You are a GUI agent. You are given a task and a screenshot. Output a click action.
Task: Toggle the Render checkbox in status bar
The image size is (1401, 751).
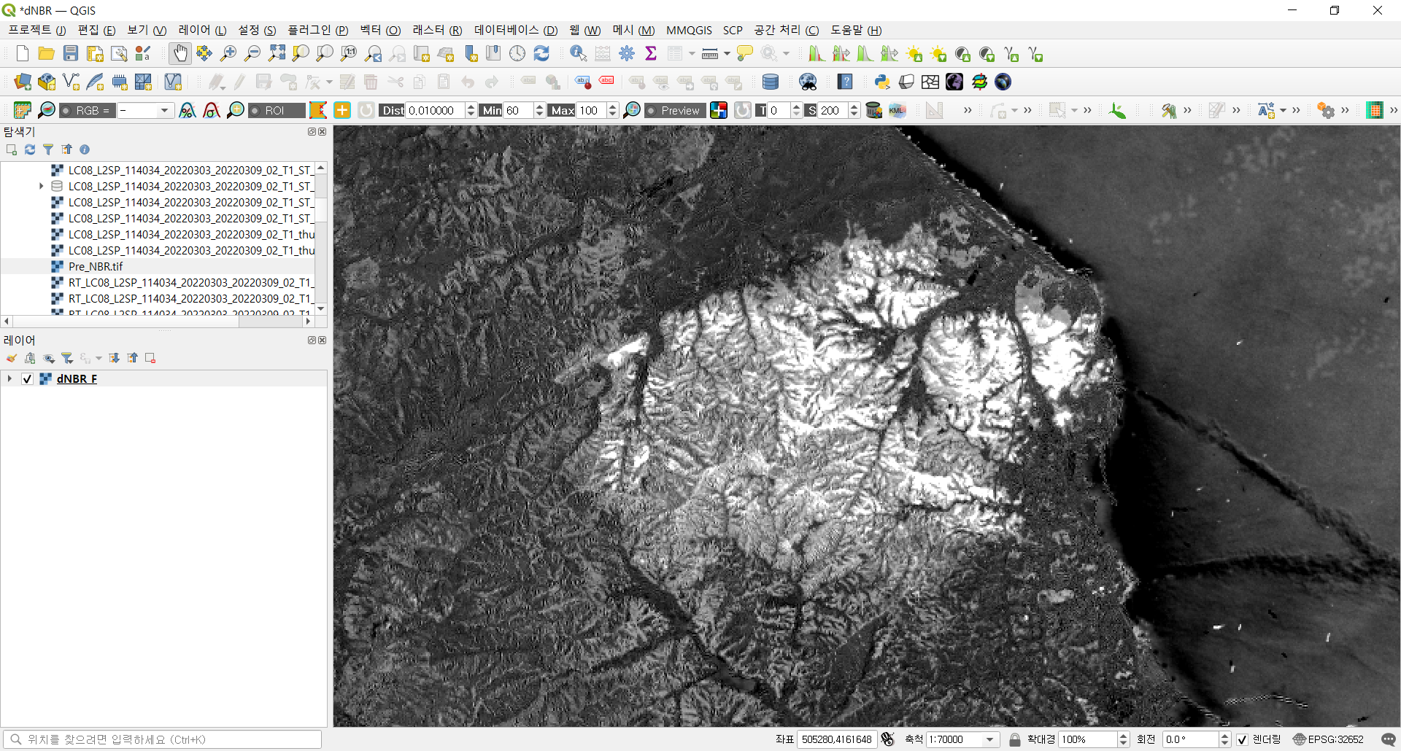1243,739
